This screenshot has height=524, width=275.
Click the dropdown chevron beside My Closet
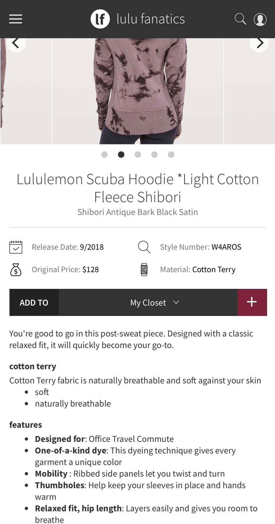(176, 302)
